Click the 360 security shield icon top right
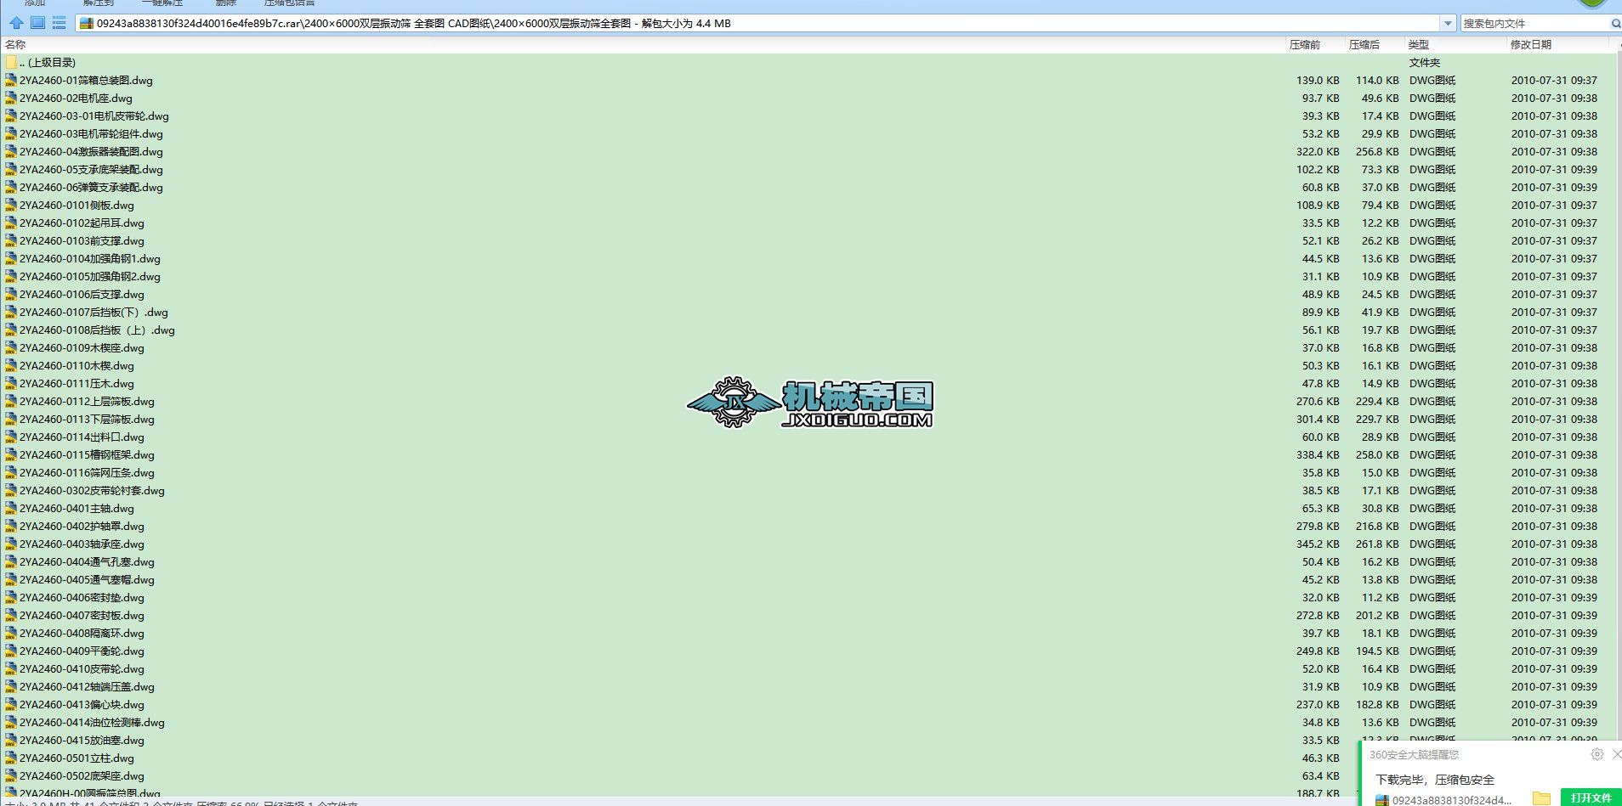 coord(1592,4)
